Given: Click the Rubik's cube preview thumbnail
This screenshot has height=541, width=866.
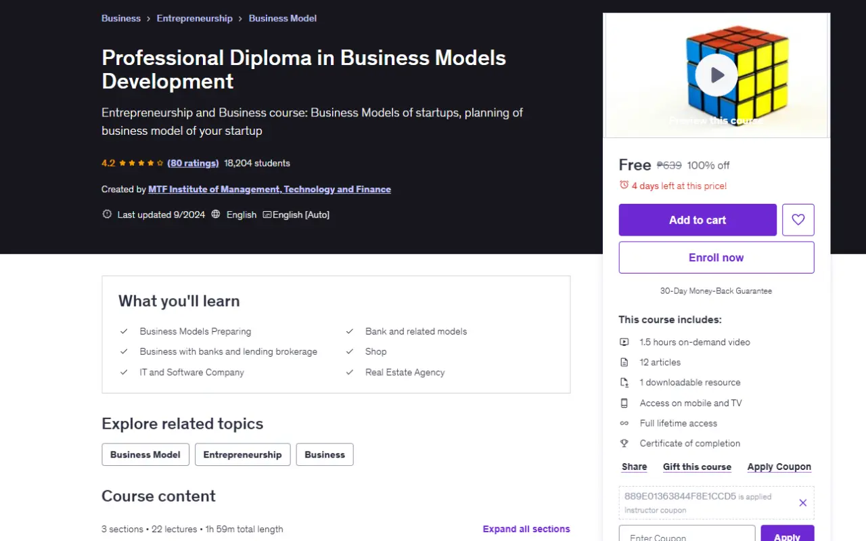Looking at the screenshot, I should pyautogui.click(x=716, y=74).
